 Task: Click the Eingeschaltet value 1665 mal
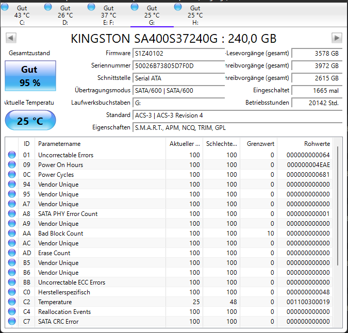pos(317,91)
